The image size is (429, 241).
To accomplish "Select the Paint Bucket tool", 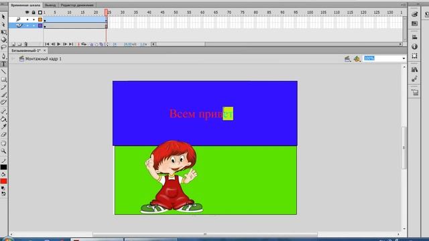I will [x=3, y=119].
